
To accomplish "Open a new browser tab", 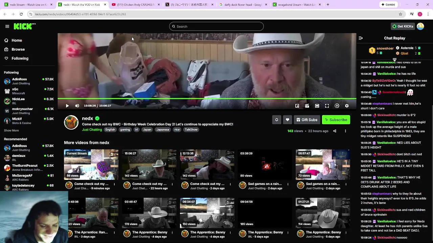I will [x=328, y=5].
